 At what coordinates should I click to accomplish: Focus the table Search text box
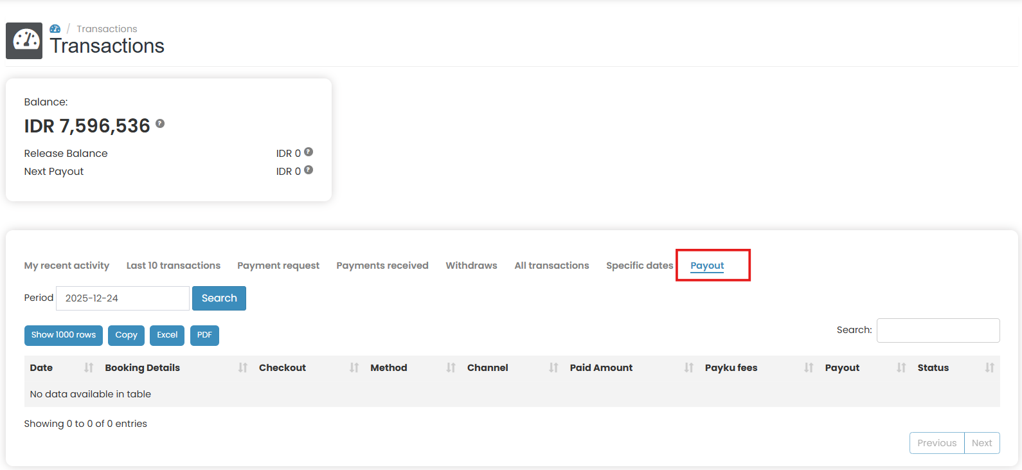(x=938, y=330)
